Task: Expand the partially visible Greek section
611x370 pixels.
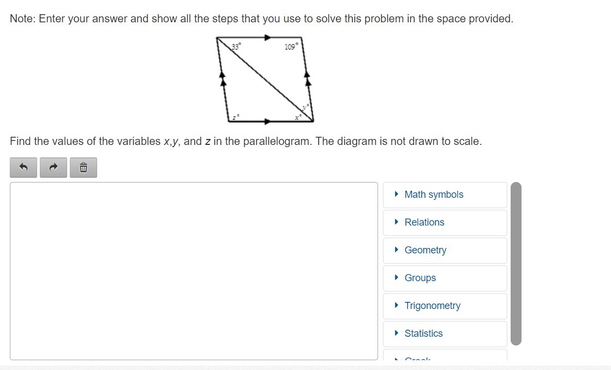Action: (418, 358)
